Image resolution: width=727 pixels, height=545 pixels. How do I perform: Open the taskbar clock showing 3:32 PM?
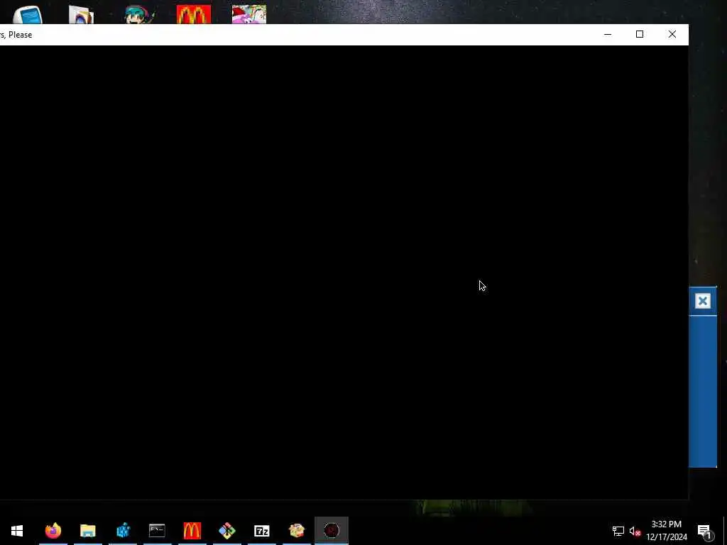[x=666, y=531]
